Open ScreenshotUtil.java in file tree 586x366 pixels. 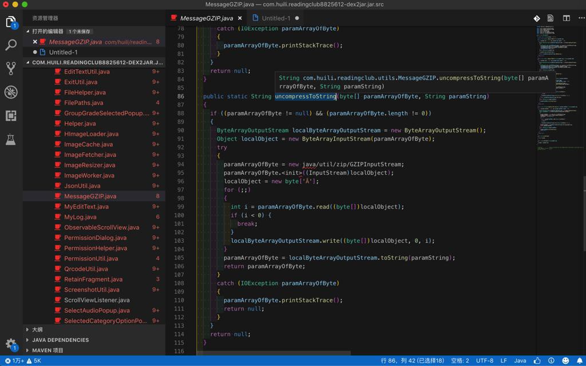pos(94,290)
